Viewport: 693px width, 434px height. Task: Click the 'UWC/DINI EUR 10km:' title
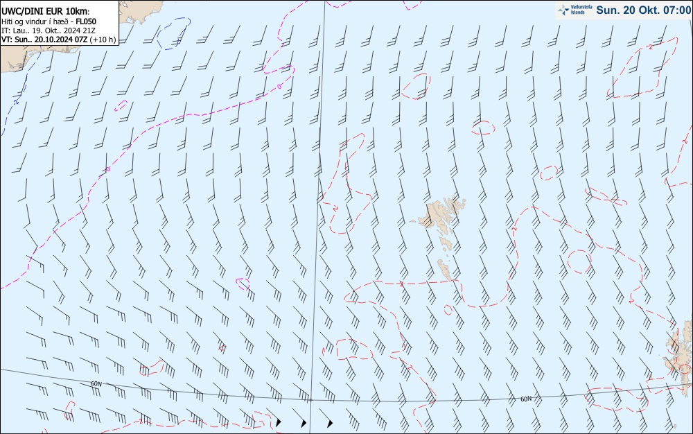(x=46, y=12)
